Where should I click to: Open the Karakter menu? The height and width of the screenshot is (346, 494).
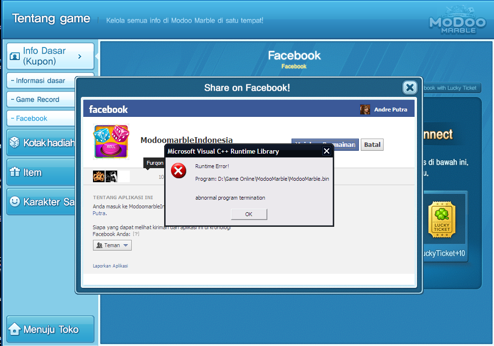41,202
